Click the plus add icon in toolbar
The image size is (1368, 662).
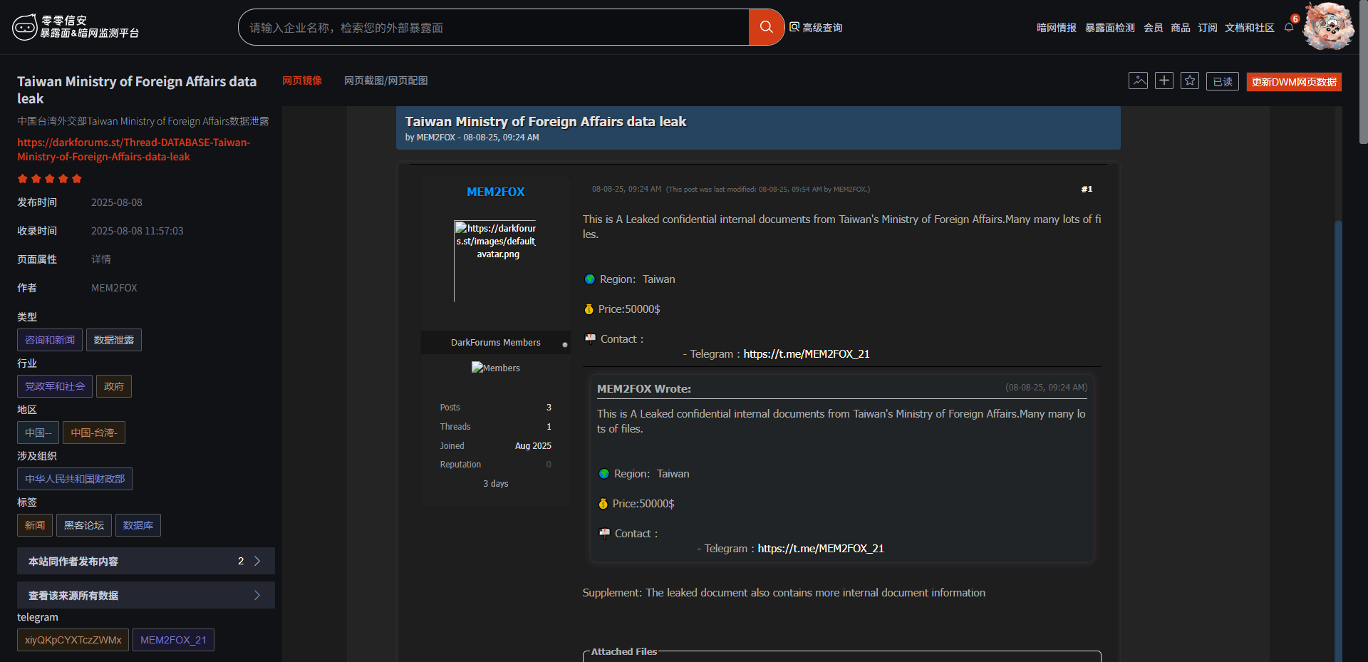[1164, 81]
